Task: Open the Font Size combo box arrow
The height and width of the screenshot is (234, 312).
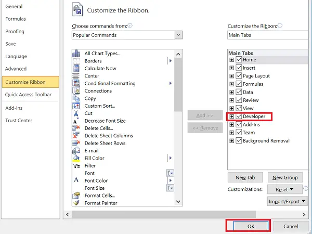Action: tap(170, 188)
